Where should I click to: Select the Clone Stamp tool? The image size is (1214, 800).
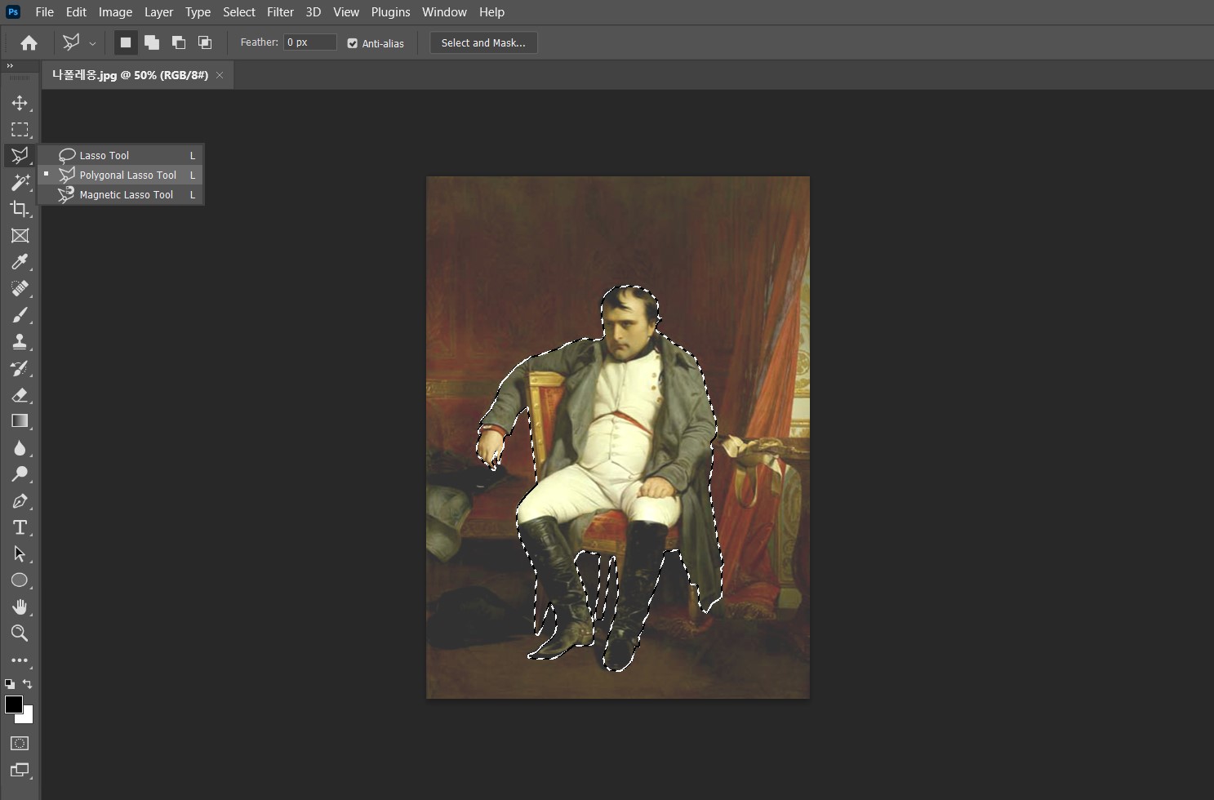[20, 341]
